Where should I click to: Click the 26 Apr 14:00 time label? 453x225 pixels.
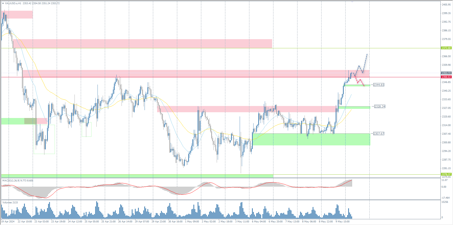(x=125, y=222)
